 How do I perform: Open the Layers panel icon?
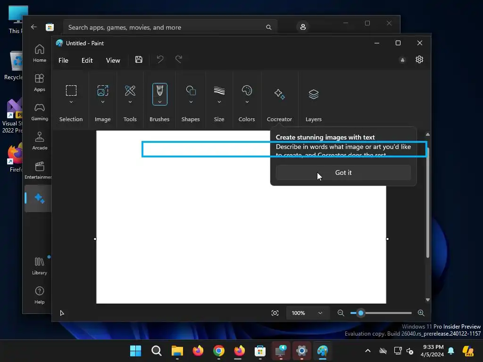coord(314,94)
